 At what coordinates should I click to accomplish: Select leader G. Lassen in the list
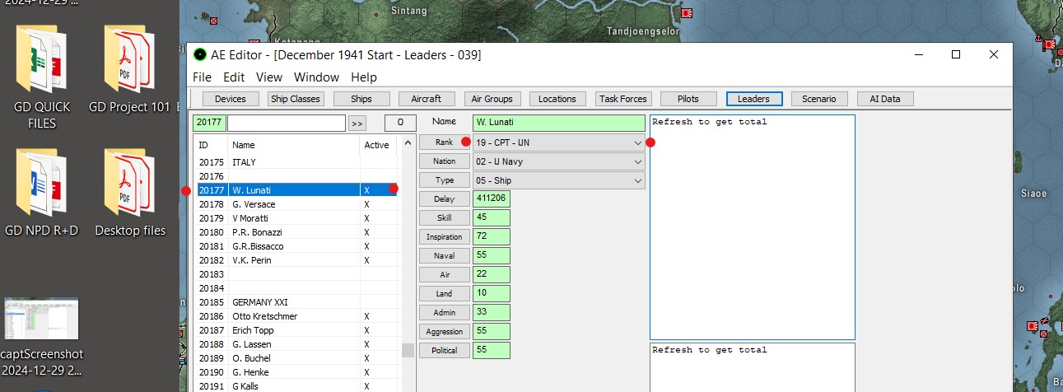pyautogui.click(x=296, y=344)
